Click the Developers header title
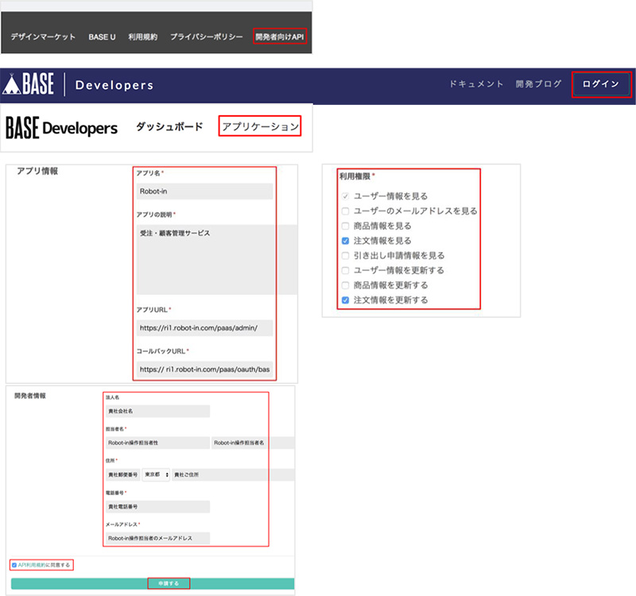This screenshot has width=636, height=596. tap(114, 85)
